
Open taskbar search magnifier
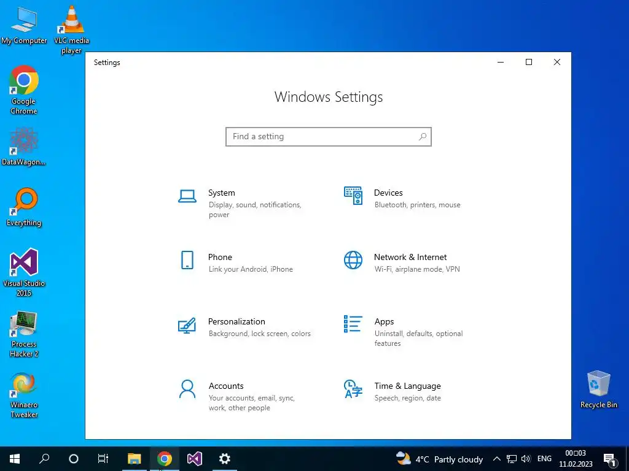click(44, 459)
